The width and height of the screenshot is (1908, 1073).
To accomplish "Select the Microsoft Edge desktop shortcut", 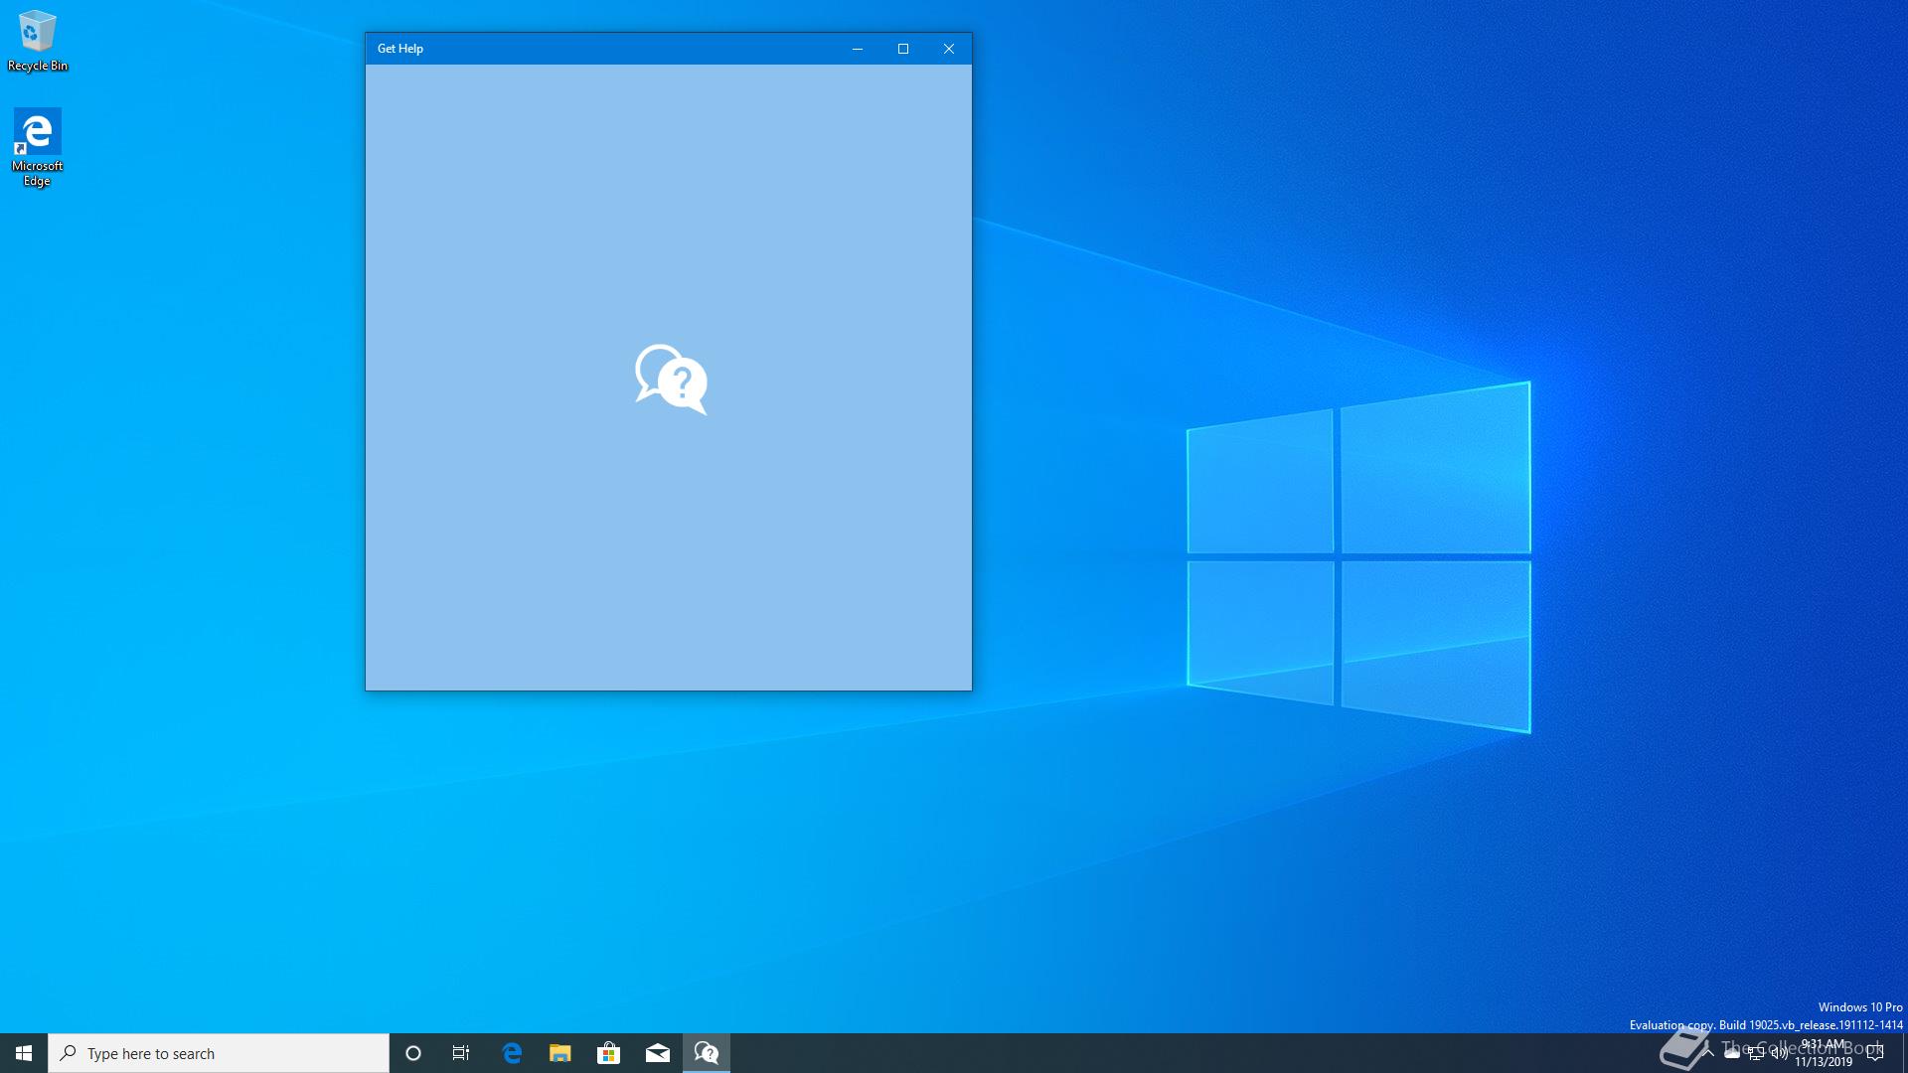I will click(37, 147).
